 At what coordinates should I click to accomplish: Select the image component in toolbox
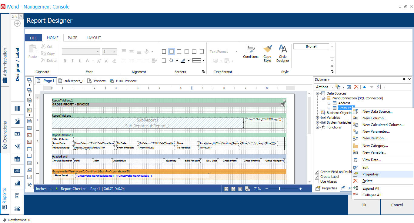click(x=29, y=177)
